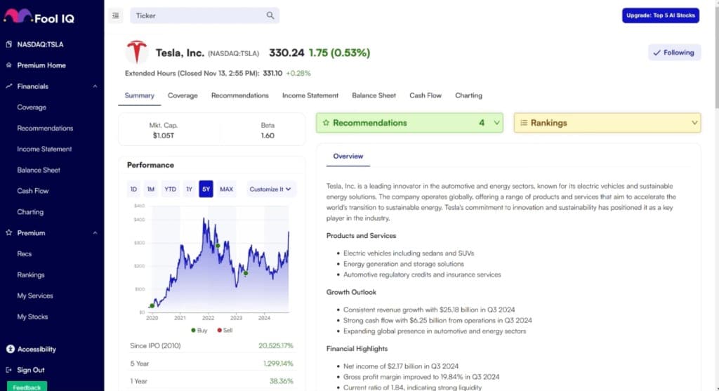Open the Balance Sheet tab

pos(374,95)
